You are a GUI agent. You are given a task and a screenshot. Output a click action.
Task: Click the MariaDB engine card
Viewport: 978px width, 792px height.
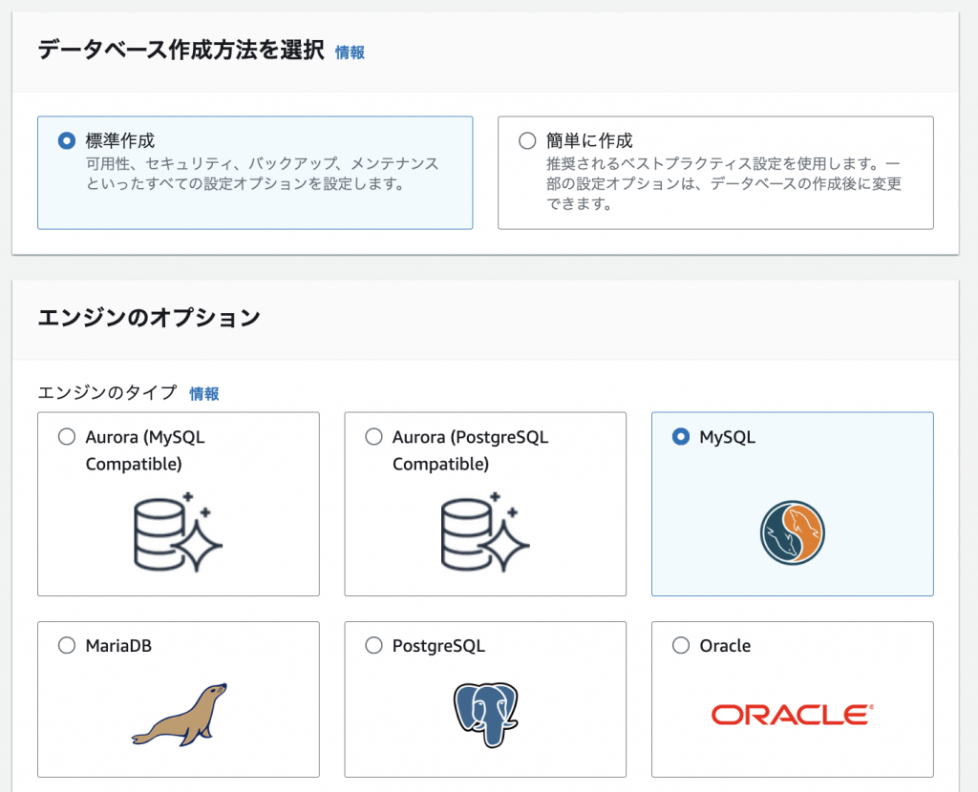pos(178,698)
